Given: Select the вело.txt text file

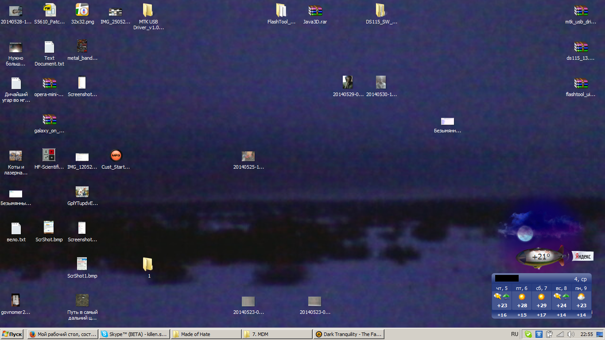Looking at the screenshot, I should (16, 228).
